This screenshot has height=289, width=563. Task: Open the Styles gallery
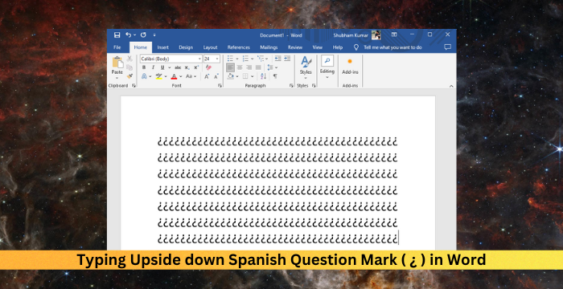coord(306,67)
